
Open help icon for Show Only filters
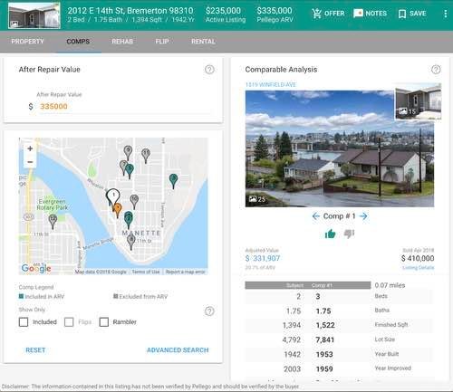(209, 311)
